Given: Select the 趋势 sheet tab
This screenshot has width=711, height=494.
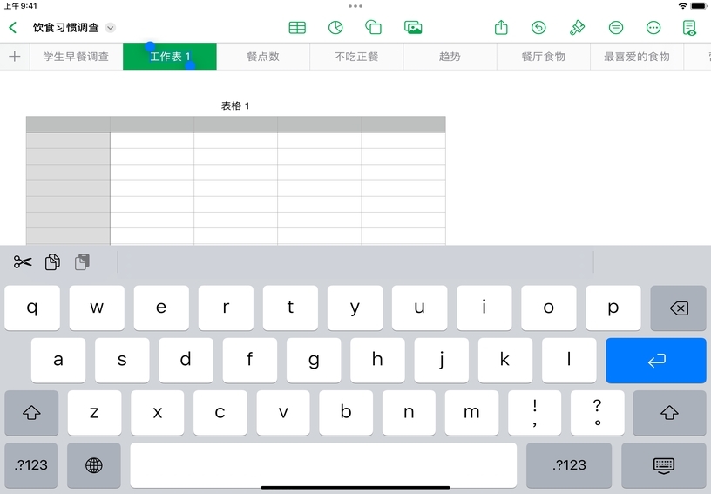Looking at the screenshot, I should pos(450,57).
